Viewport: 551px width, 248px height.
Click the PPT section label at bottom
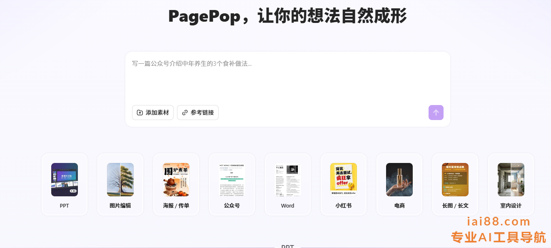tap(287, 246)
